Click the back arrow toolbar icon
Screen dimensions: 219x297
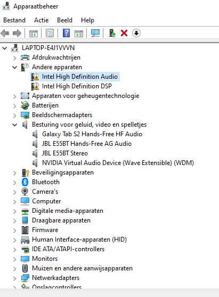click(x=5, y=34)
